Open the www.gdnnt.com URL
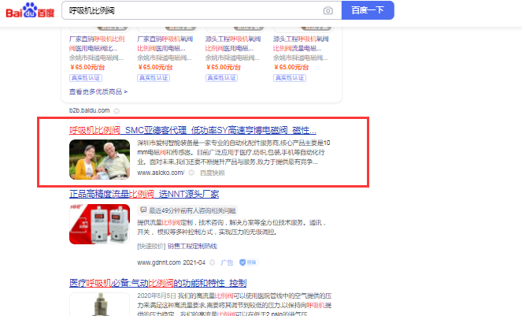Image resolution: width=522 pixels, height=316 pixels. coord(159,262)
